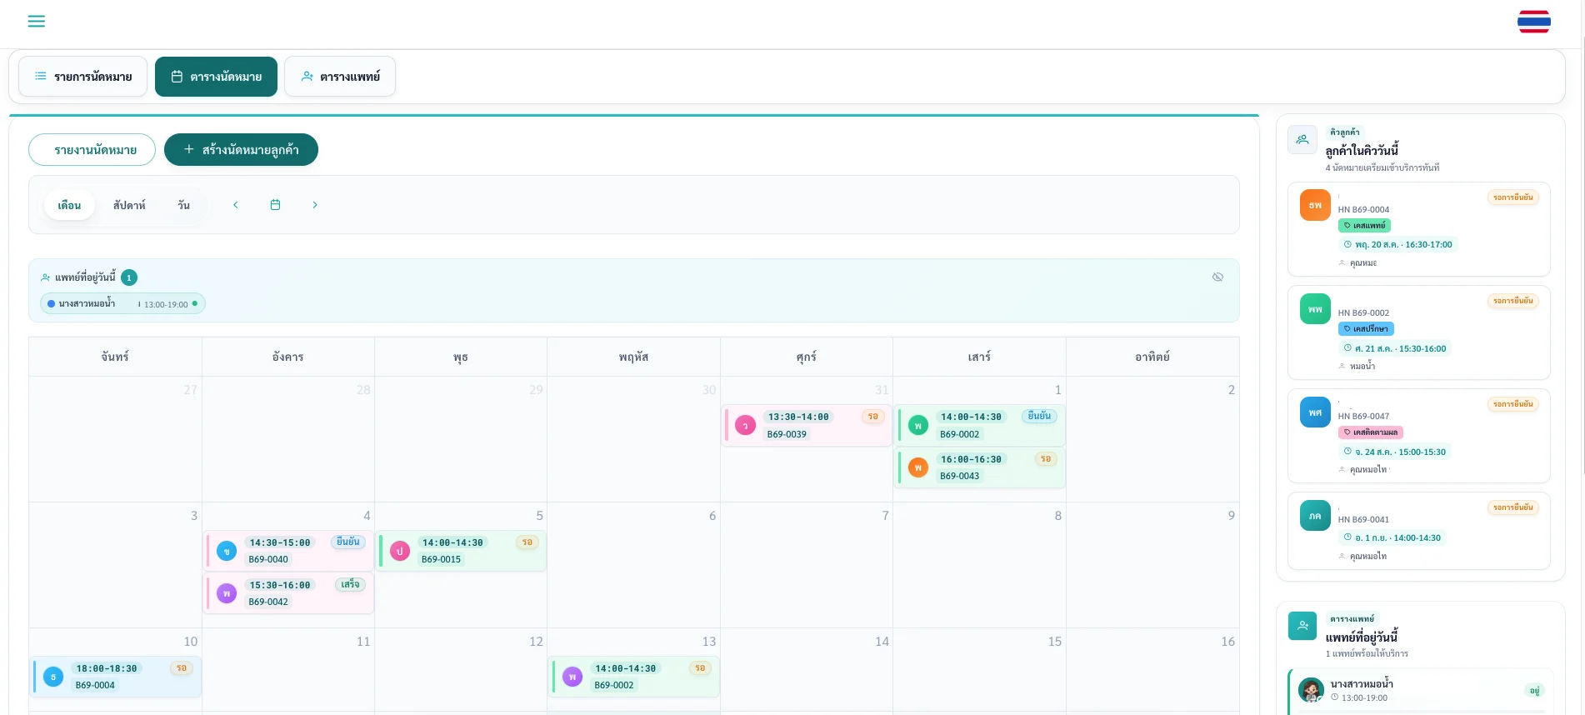The image size is (1585, 715).
Task: Go to next month with right chevron
Action: coord(315,205)
